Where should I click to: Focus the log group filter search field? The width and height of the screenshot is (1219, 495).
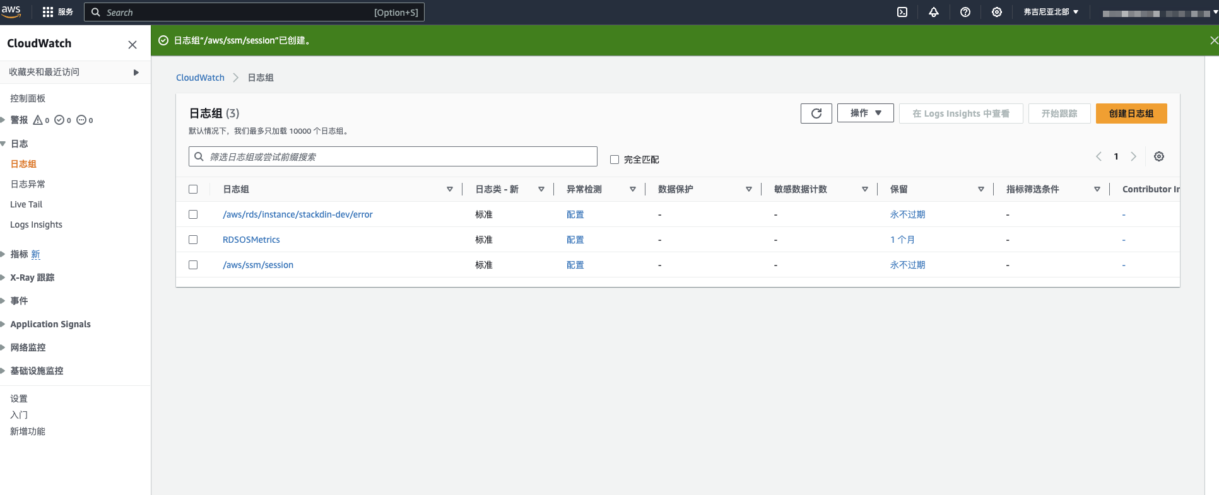[x=393, y=156]
